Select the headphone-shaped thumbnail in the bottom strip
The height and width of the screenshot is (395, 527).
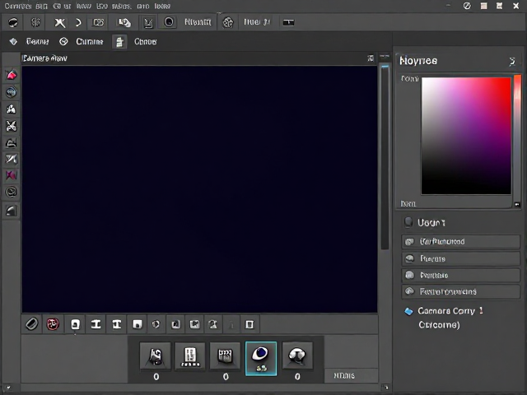pos(297,356)
